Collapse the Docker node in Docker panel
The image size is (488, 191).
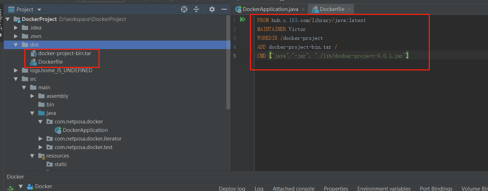(x=21, y=186)
